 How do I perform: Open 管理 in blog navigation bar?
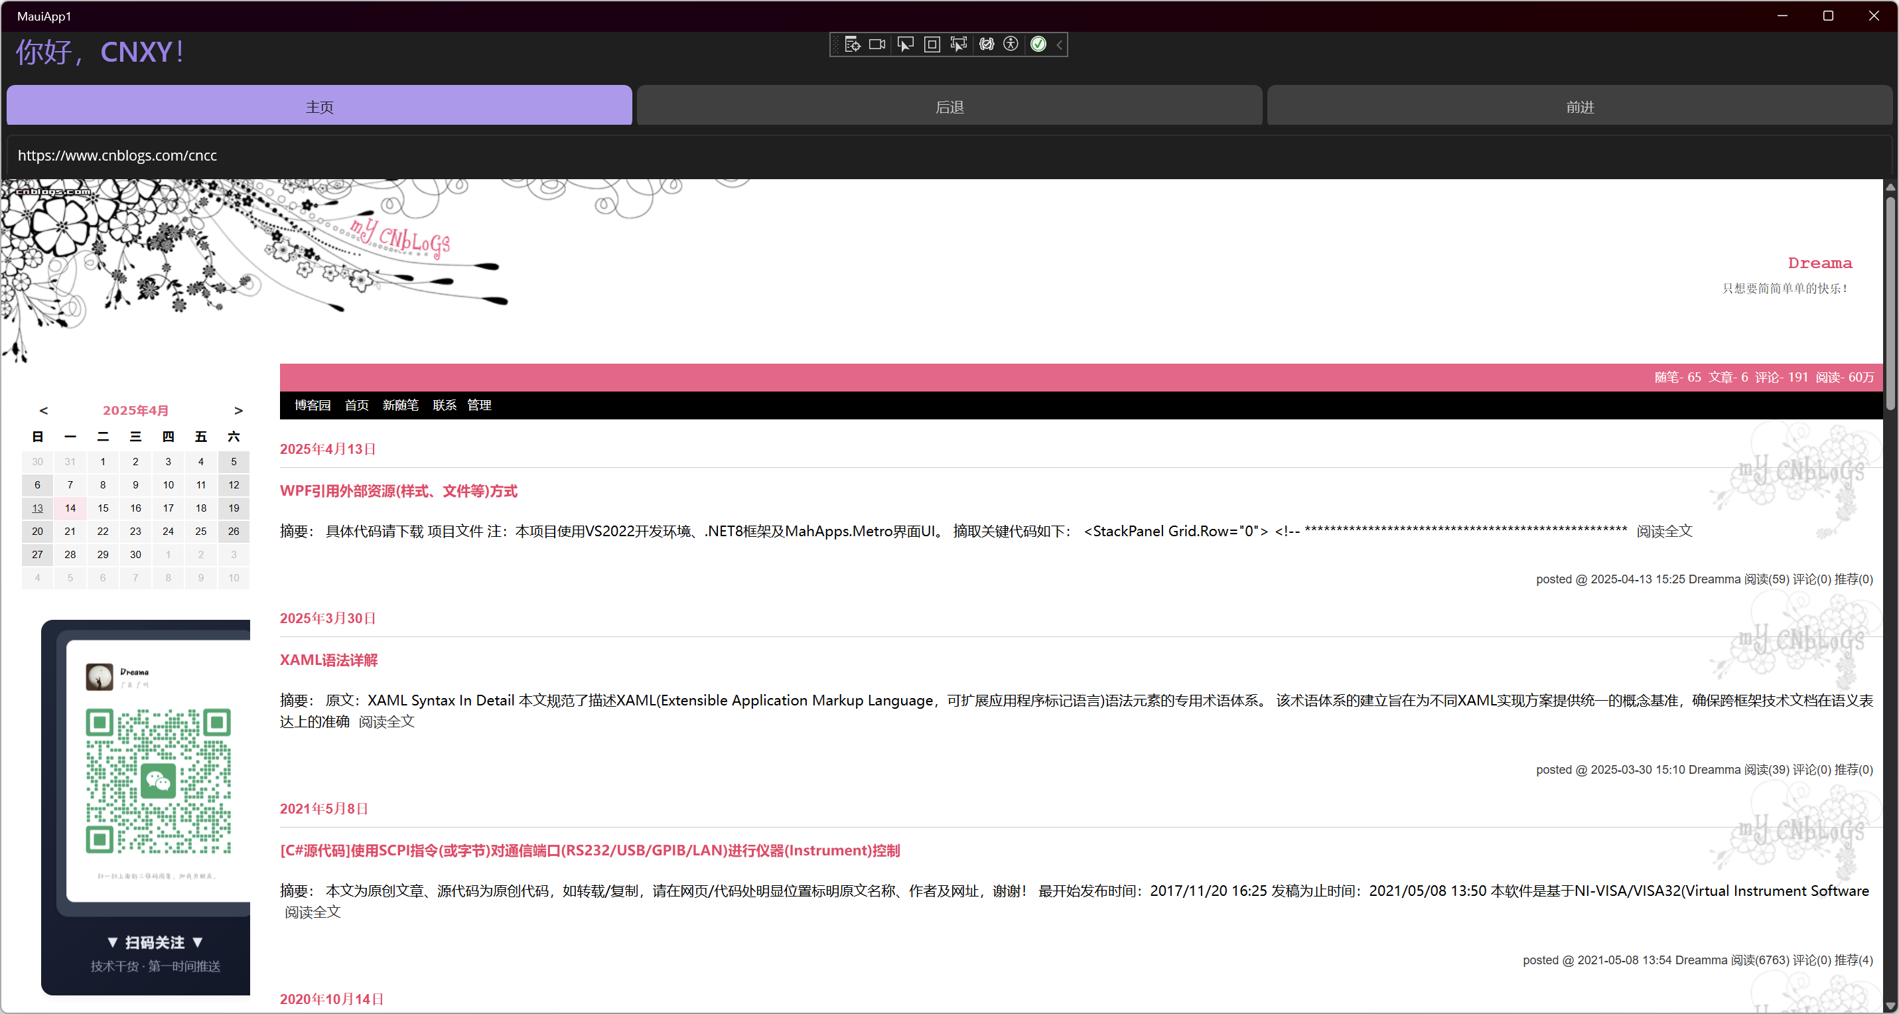pos(479,405)
